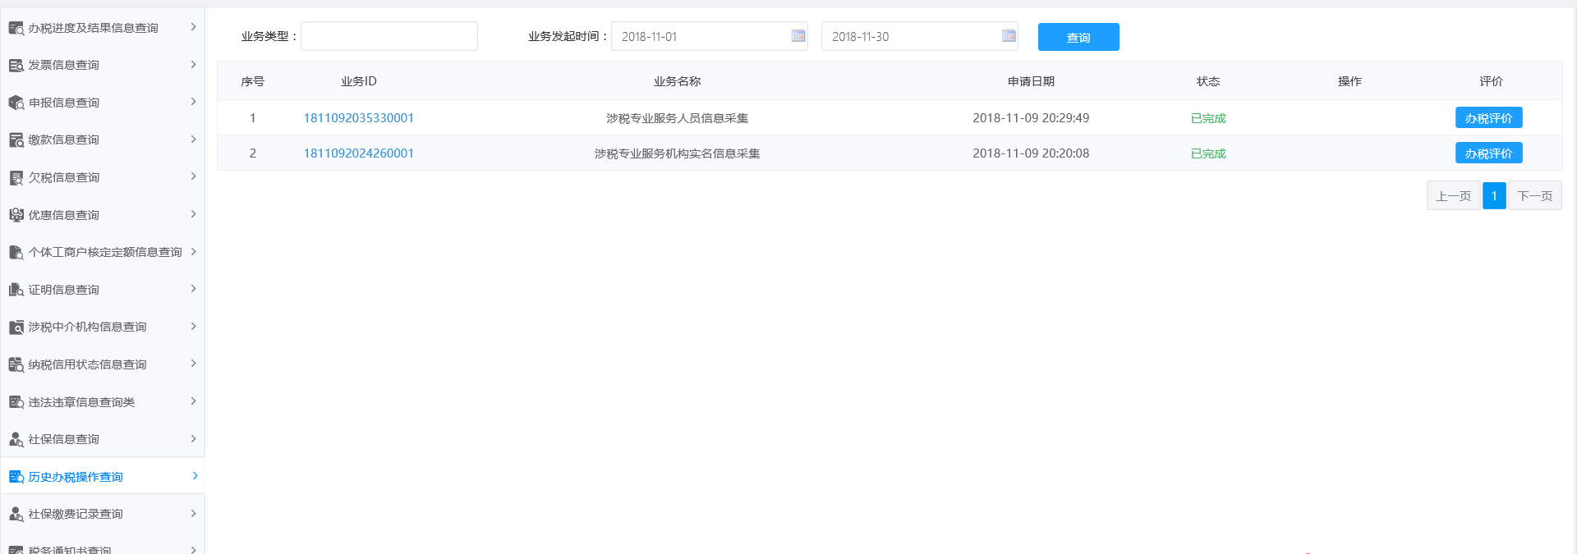The height and width of the screenshot is (554, 1577).
Task: Click the 个体工商户核定定额信息查询 icon
Action: point(16,252)
